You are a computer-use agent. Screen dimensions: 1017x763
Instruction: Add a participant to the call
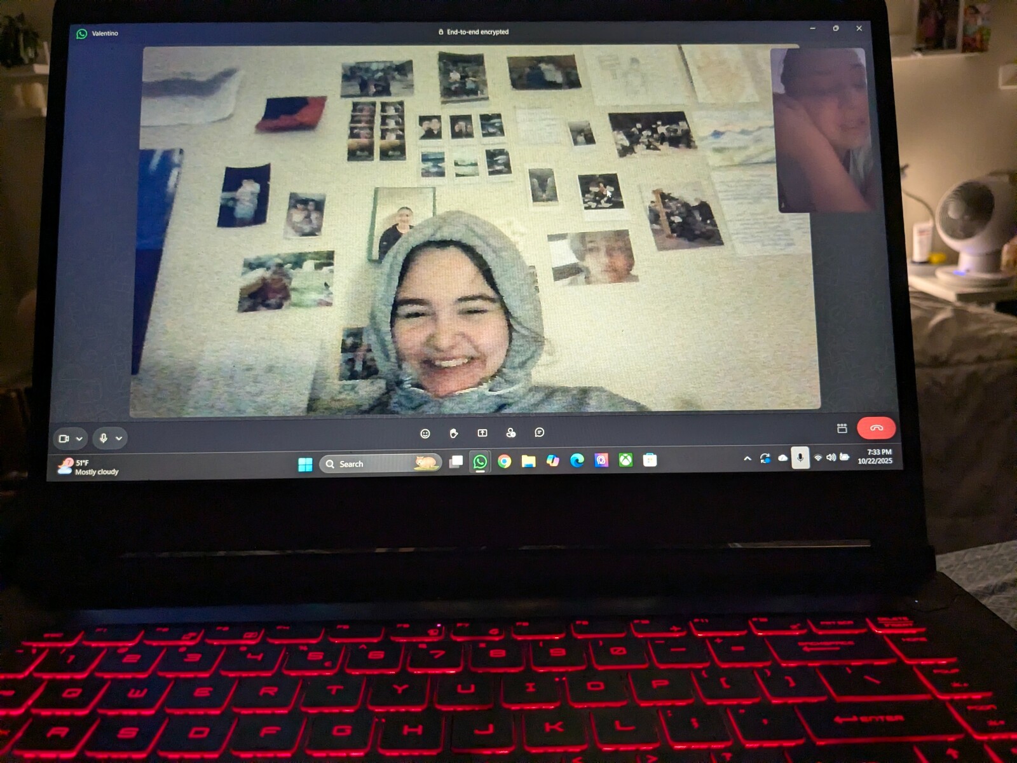(510, 433)
